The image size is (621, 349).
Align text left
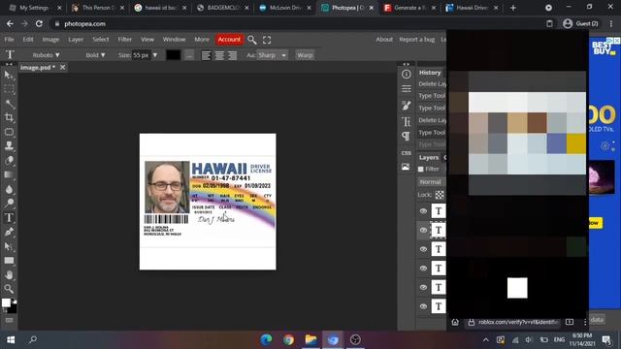coord(206,55)
